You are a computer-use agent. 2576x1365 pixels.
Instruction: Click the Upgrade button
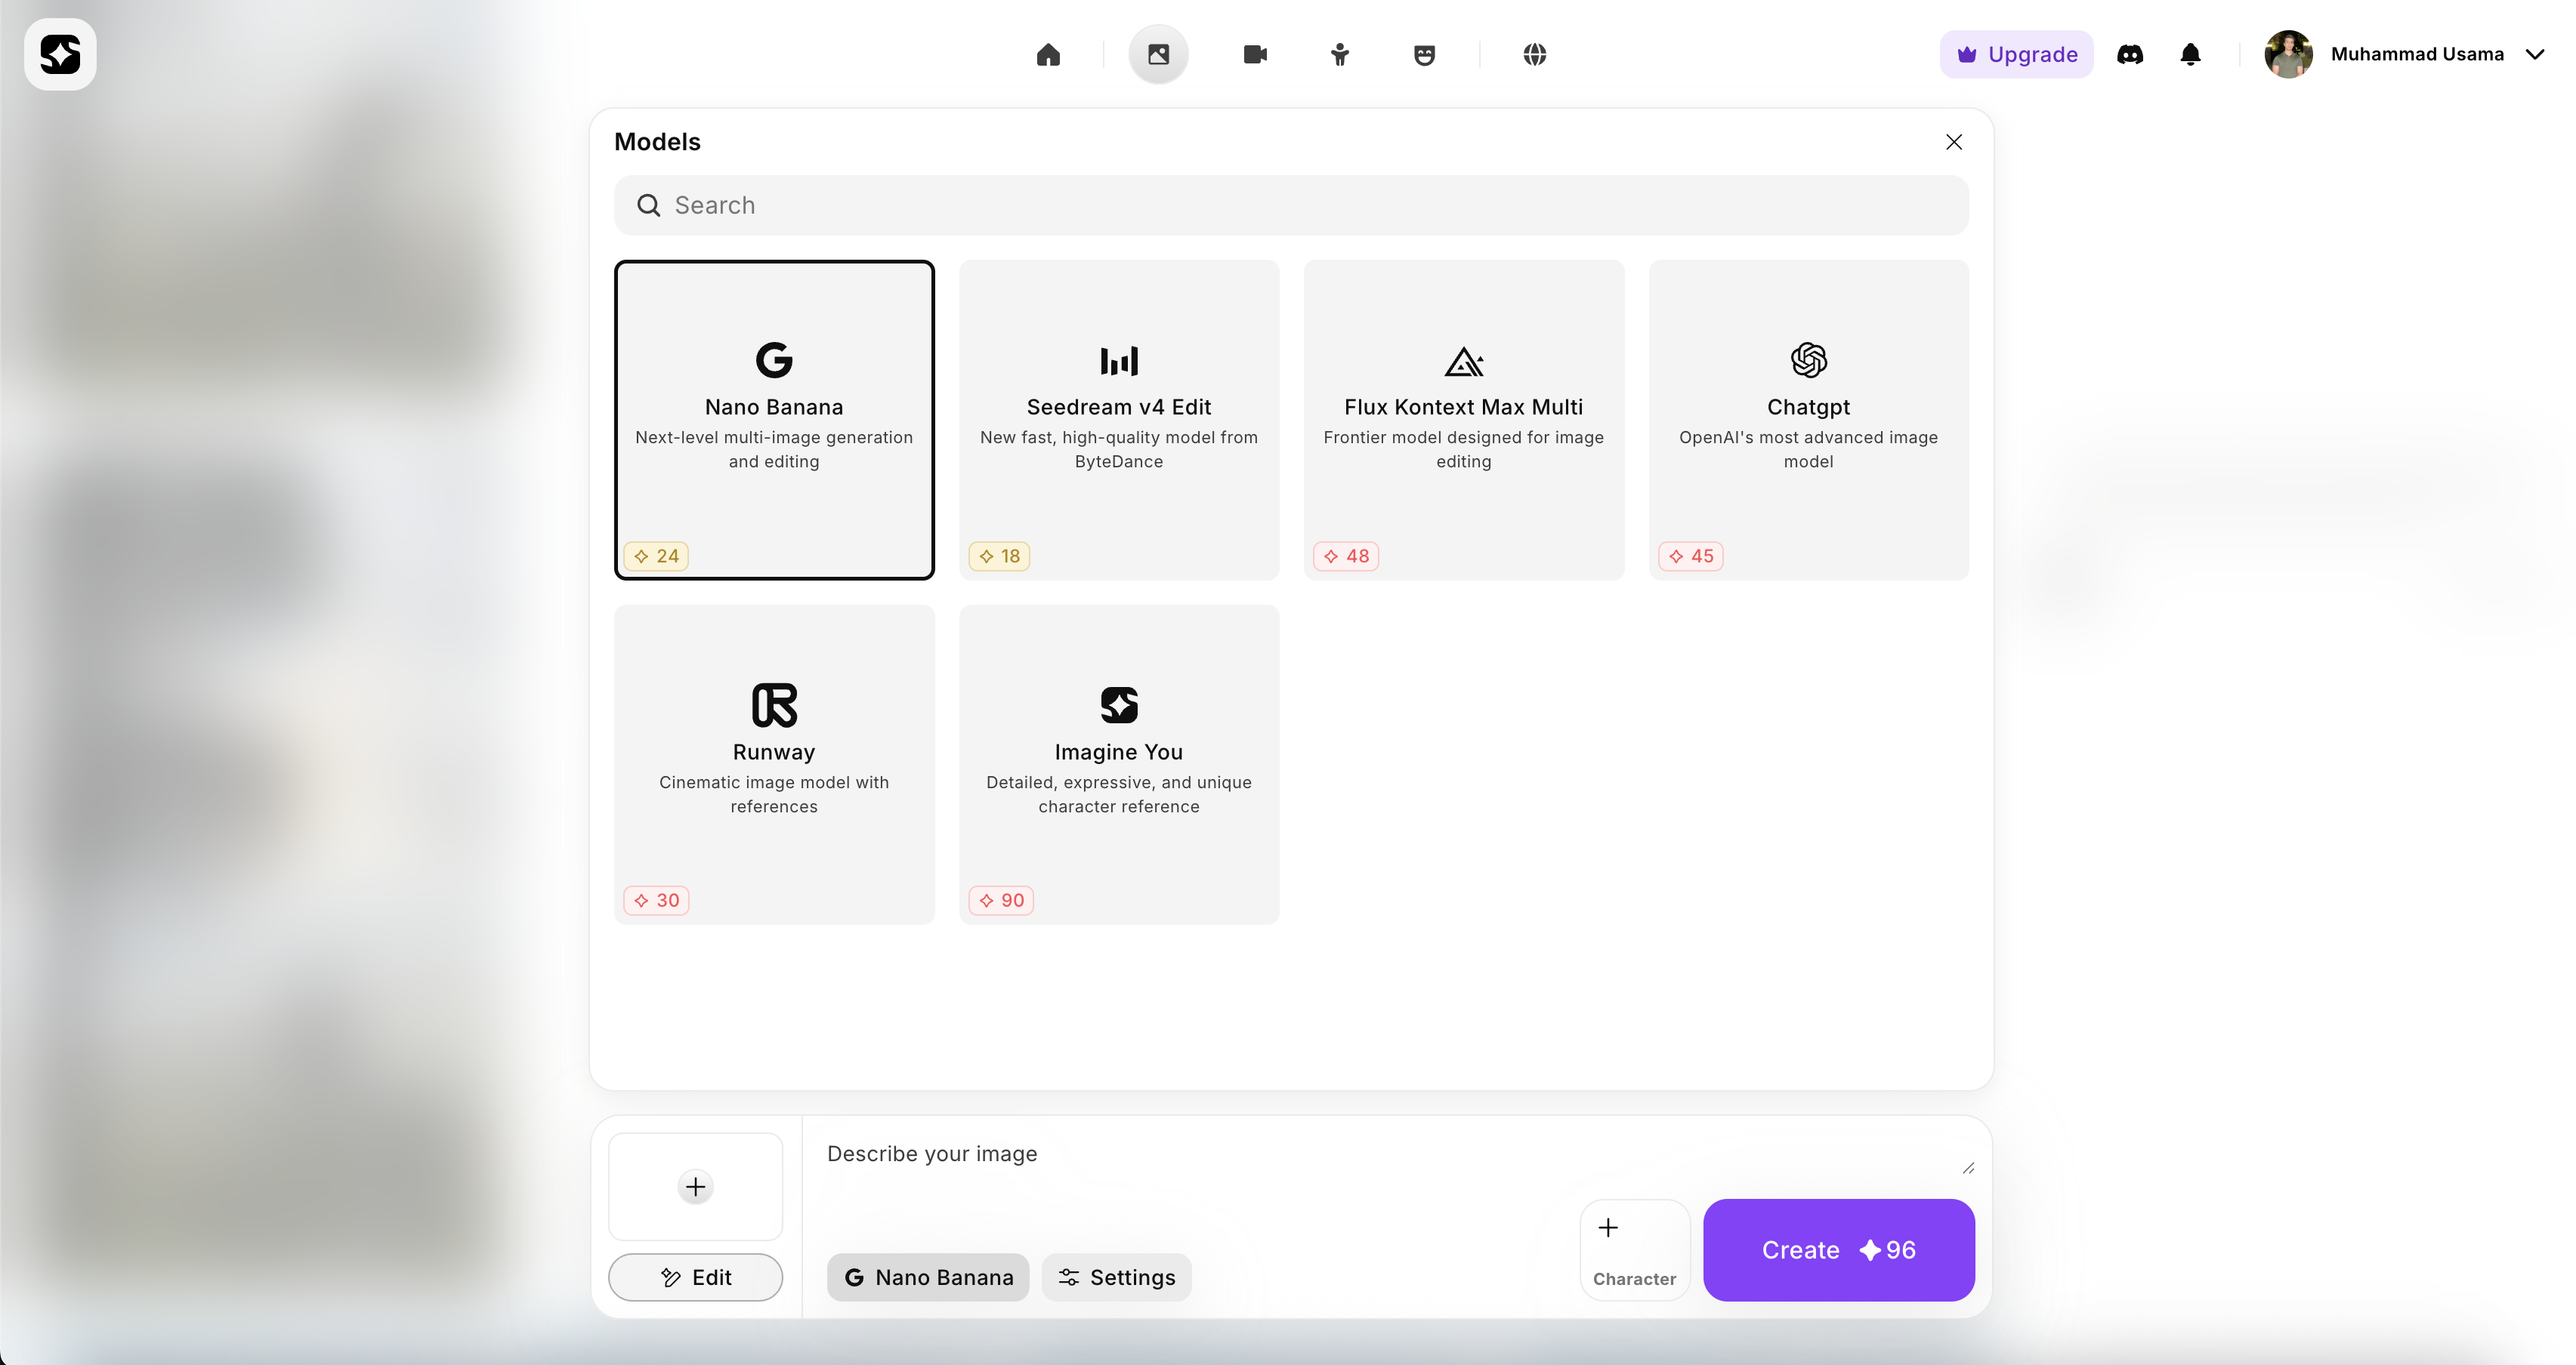point(2016,54)
